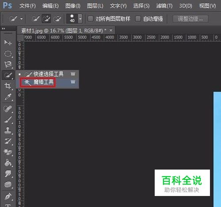Click the Subtract from selection icon
The image size is (221, 207).
coord(57,18)
